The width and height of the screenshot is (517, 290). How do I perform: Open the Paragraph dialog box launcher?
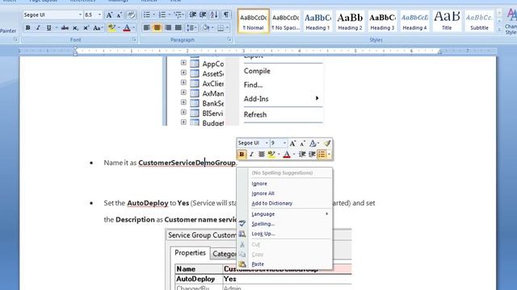(229, 39)
